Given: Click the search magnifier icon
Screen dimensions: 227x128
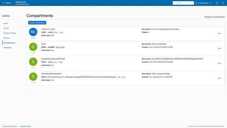Looking at the screenshot, I should pyautogui.click(x=175, y=3).
